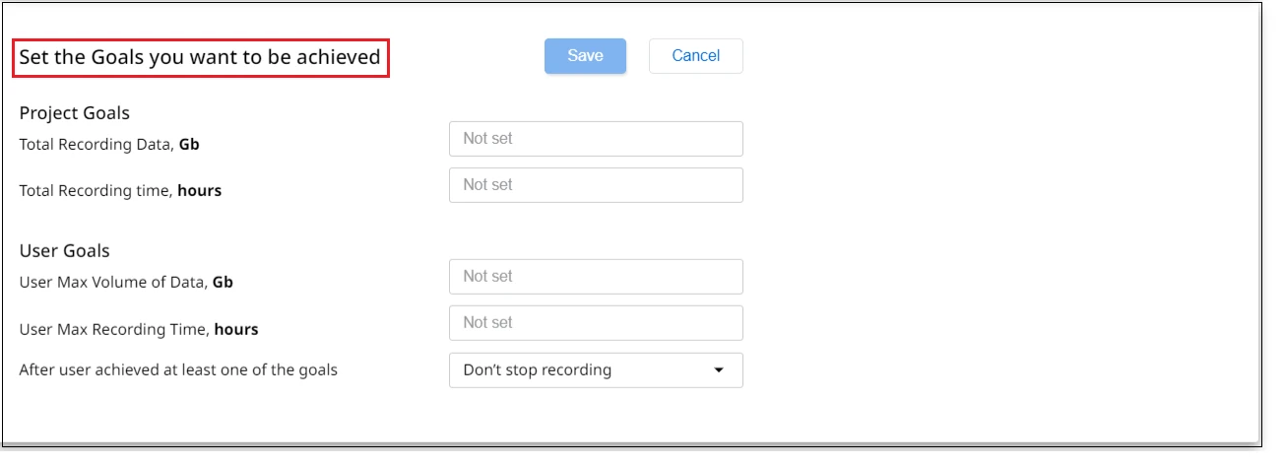Open the Don't stop recording dropdown
1284x465 pixels.
(x=596, y=370)
